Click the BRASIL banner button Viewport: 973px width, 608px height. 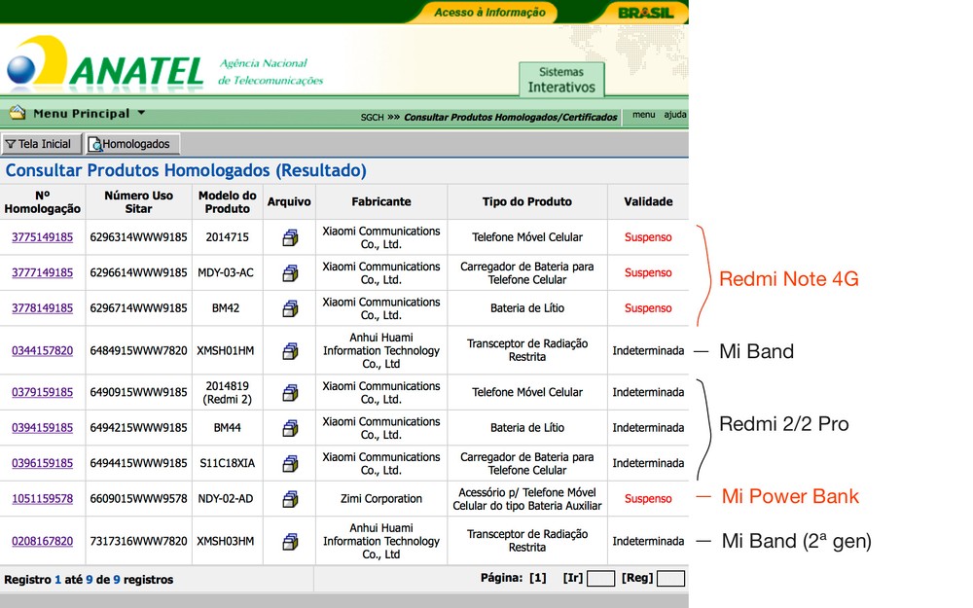[645, 13]
